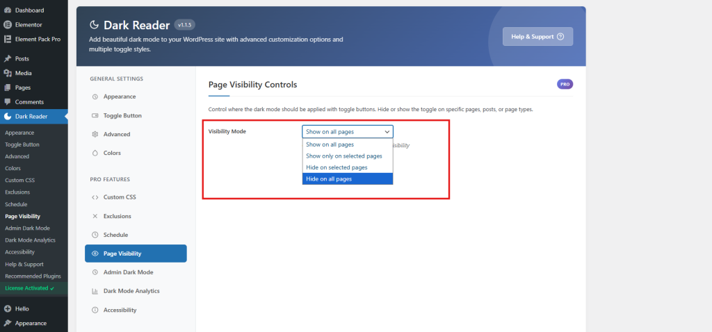Choose 'Show on all pages' in dropdown list
This screenshot has height=332, width=712.
coord(348,144)
